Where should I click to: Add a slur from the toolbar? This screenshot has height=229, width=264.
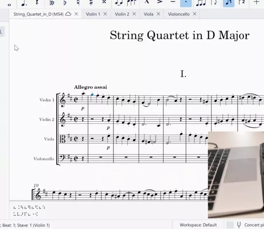[132, 2]
